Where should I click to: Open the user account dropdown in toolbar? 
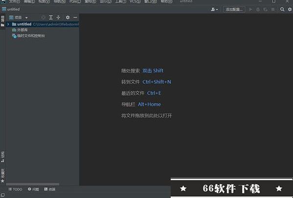(x=214, y=9)
